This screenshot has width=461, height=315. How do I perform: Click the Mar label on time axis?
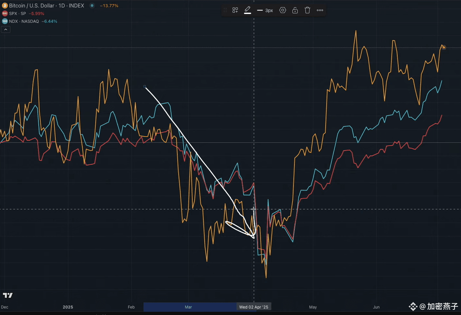click(188, 307)
